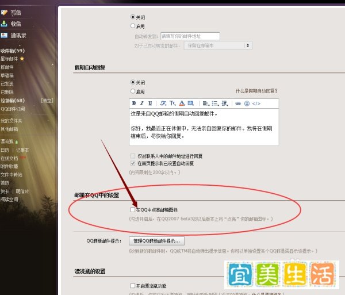Select 启用 radio under 假期自动回复

point(133,91)
